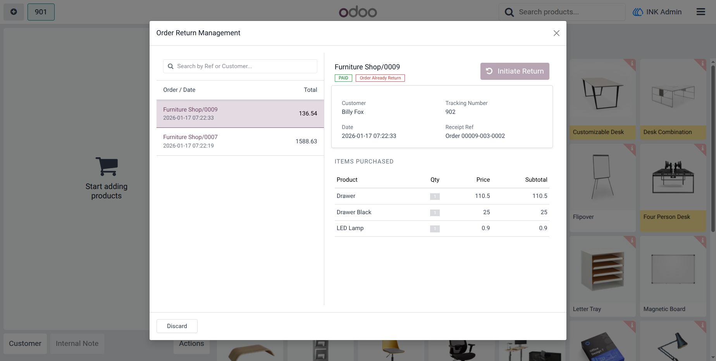
Task: Click info corner icon on Four Person Desk
Action: pyautogui.click(x=702, y=148)
